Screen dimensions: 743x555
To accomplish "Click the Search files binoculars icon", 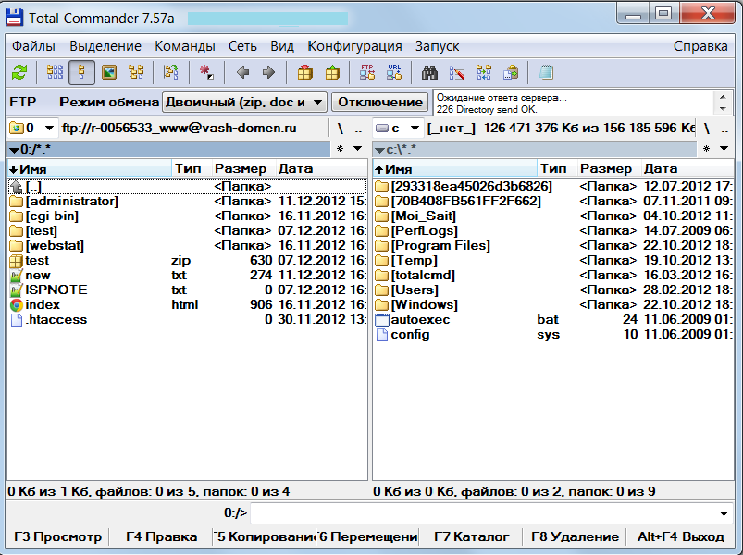I will tap(429, 72).
